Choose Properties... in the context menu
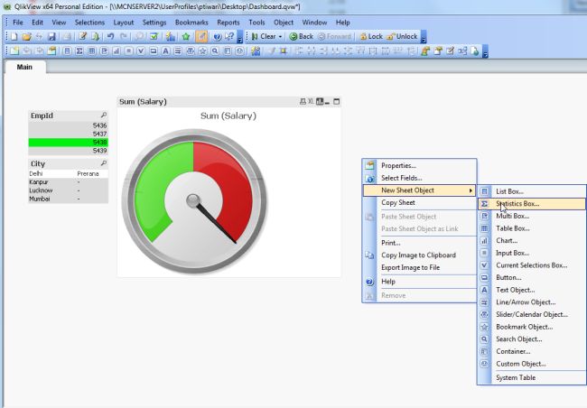This screenshot has width=587, height=408. (419, 165)
